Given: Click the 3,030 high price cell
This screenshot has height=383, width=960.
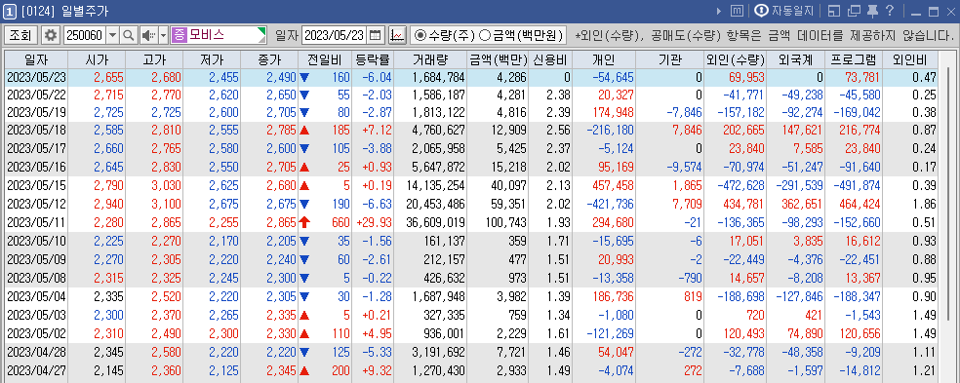Looking at the screenshot, I should pos(153,185).
